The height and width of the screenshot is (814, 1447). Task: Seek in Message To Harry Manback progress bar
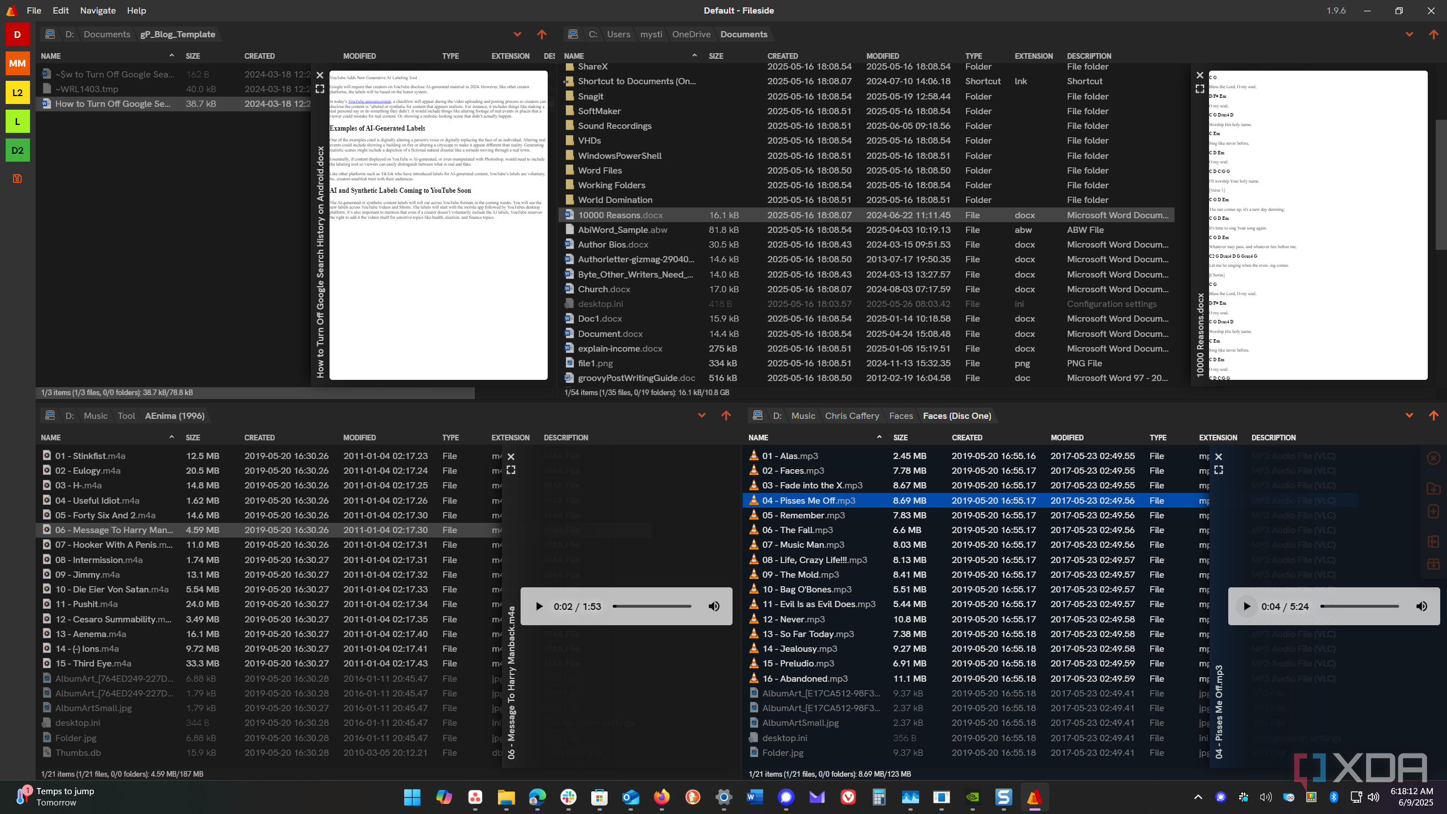(652, 607)
